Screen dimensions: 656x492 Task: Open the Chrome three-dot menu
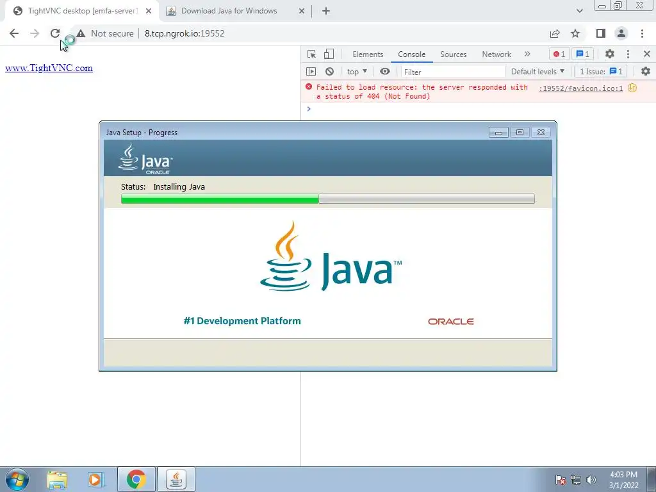click(642, 33)
